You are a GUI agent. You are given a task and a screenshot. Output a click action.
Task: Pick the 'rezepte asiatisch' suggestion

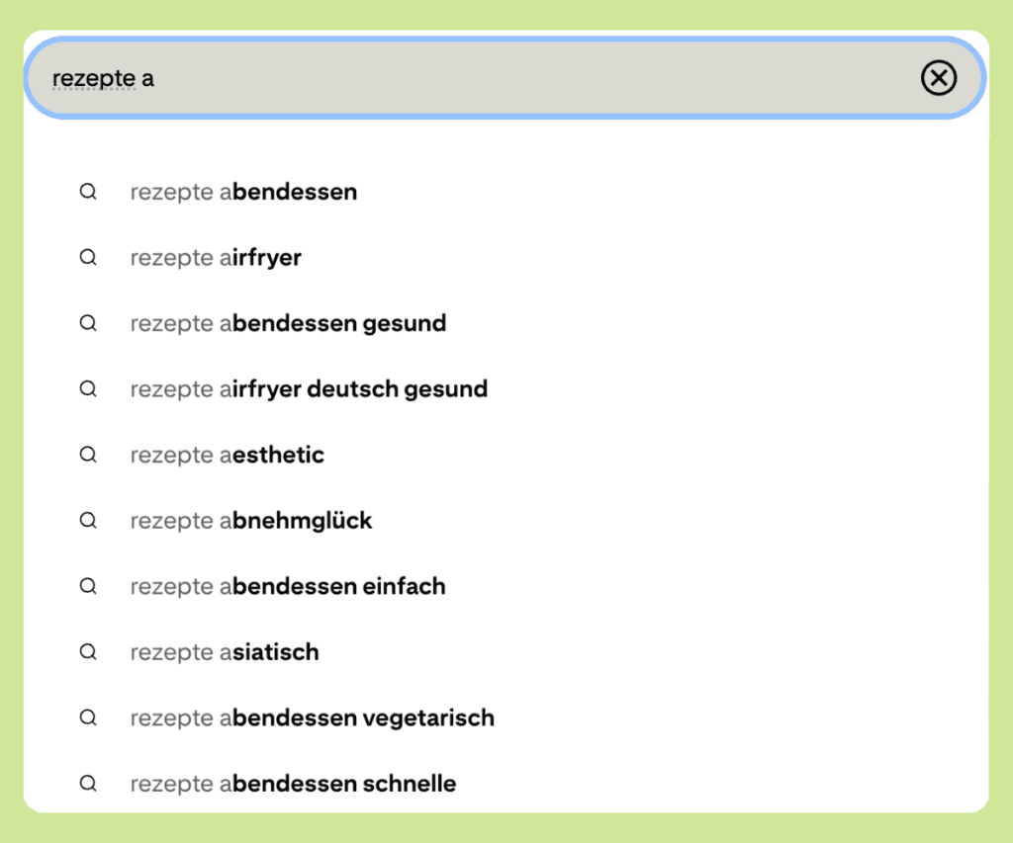click(x=225, y=652)
